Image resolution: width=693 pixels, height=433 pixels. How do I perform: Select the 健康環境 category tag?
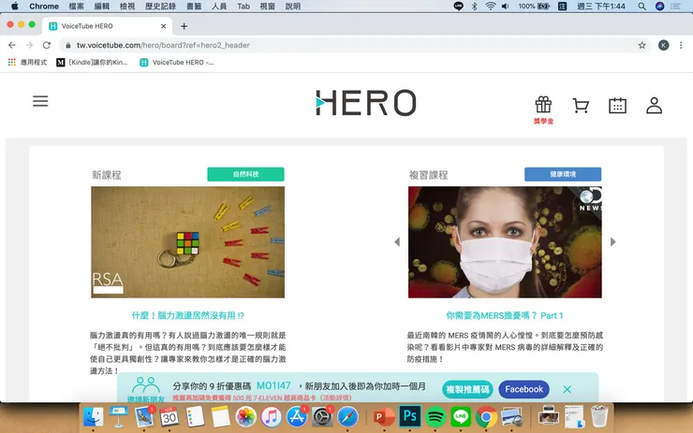tap(563, 174)
